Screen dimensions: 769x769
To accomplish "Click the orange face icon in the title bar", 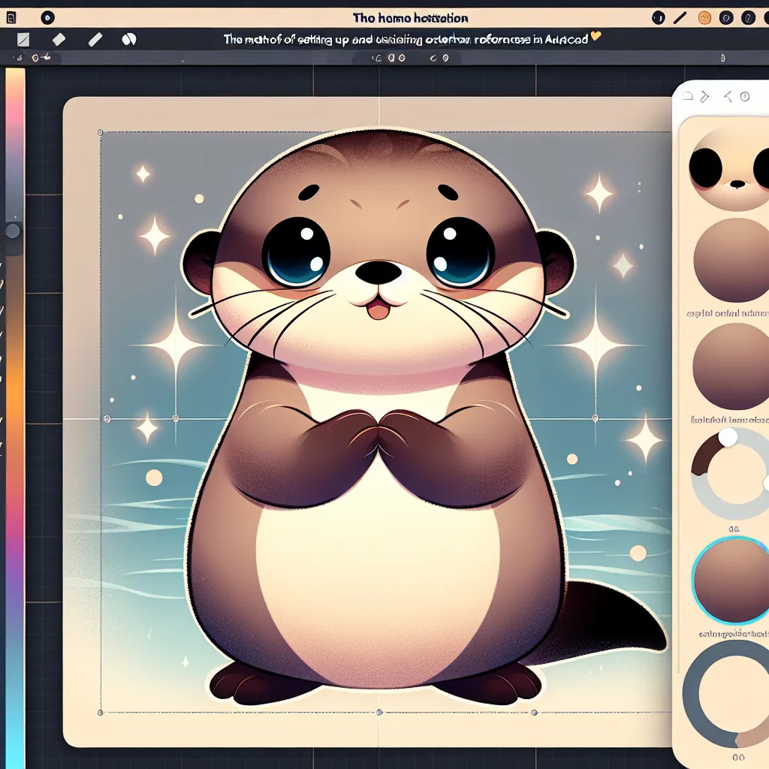I will click(704, 17).
